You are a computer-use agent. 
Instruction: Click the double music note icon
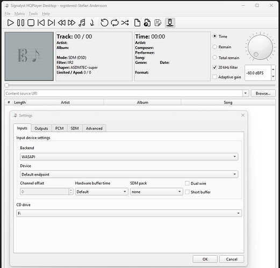point(82,23)
